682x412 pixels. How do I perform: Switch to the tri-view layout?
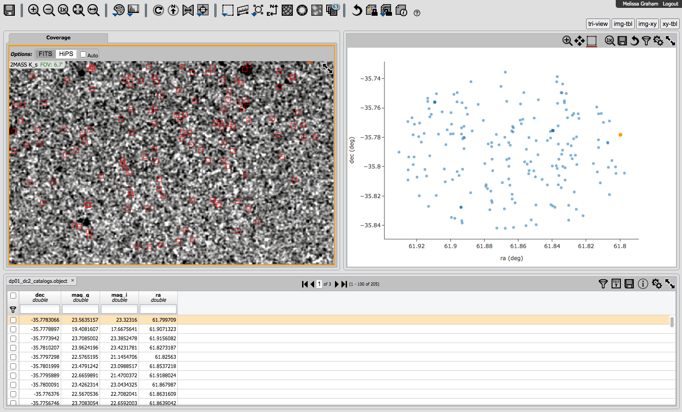click(x=598, y=24)
